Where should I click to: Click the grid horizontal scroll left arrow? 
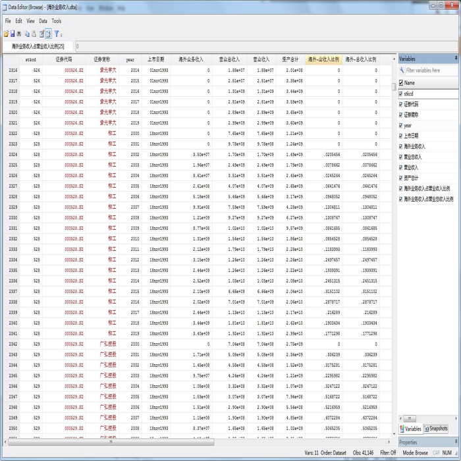point(5,442)
